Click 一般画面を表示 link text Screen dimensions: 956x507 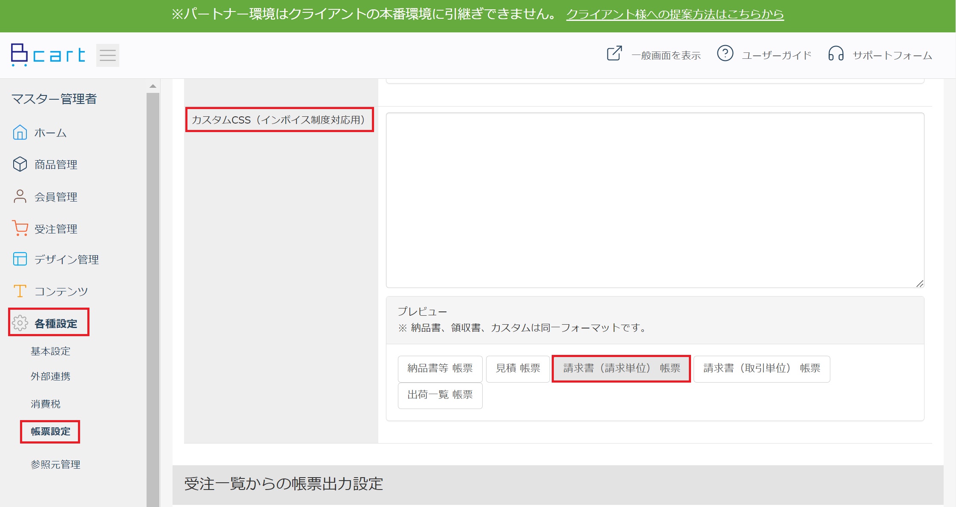[666, 55]
